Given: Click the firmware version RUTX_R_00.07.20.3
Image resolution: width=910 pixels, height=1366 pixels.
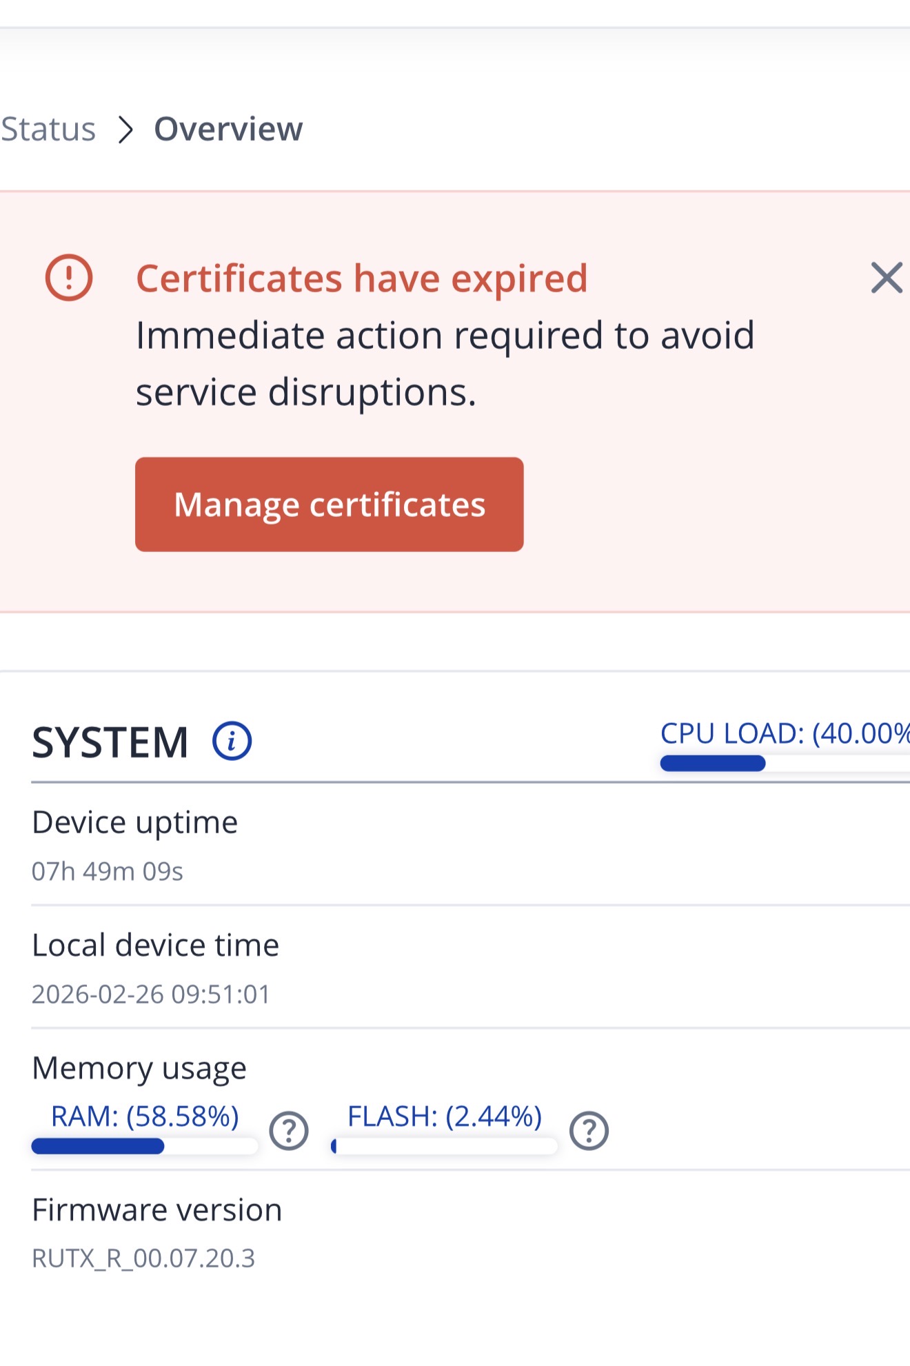Looking at the screenshot, I should [143, 1258].
